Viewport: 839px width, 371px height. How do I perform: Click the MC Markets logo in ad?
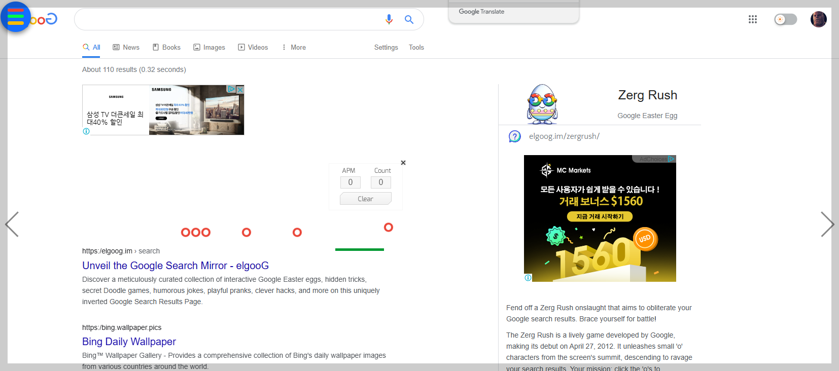[566, 170]
